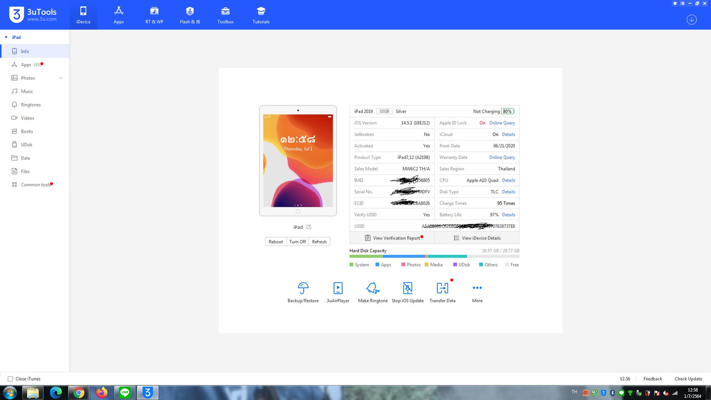Open CPU Details link
Image resolution: width=711 pixels, height=400 pixels.
pyautogui.click(x=509, y=181)
